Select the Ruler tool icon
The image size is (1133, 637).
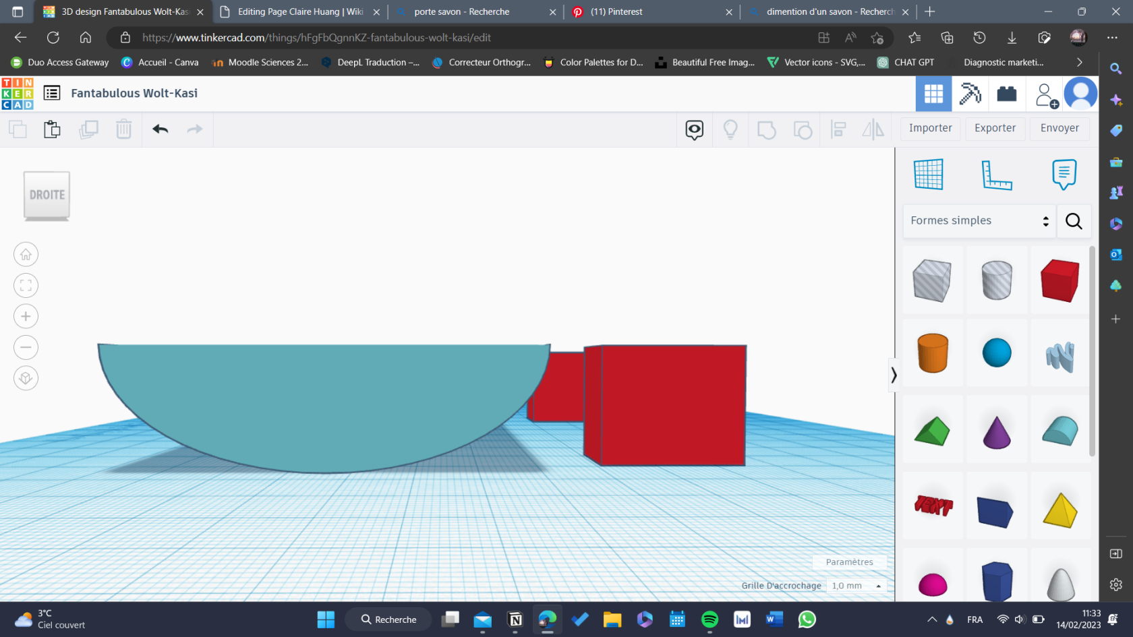click(x=997, y=175)
